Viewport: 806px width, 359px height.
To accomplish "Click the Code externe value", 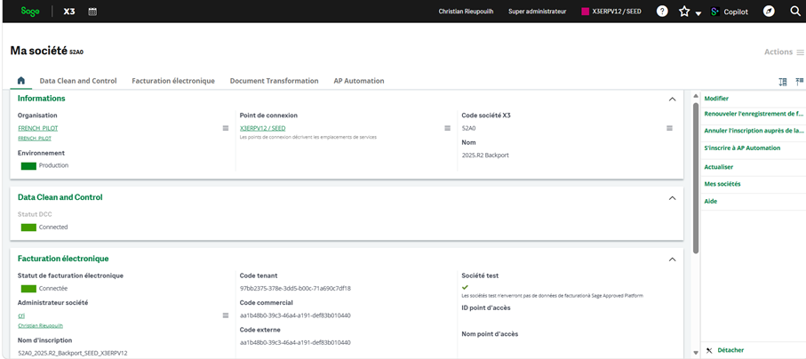I will click(x=296, y=342).
